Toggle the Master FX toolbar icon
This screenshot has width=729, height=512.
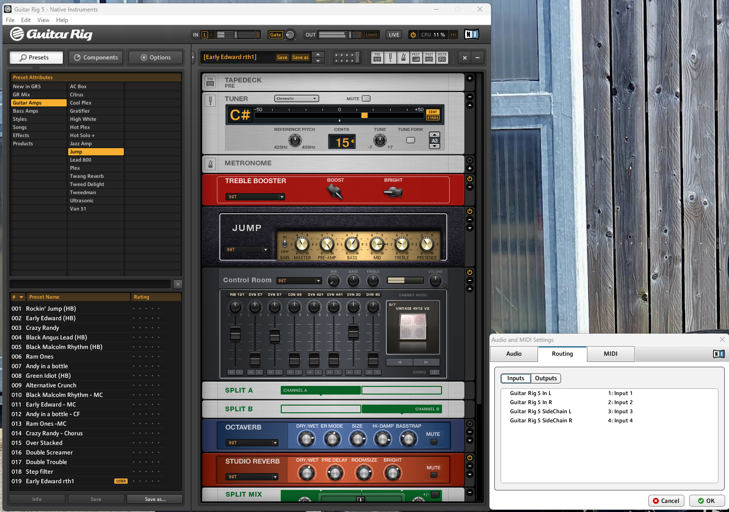(x=442, y=58)
